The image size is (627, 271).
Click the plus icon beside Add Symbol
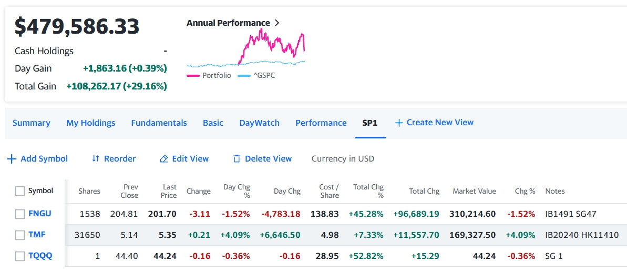(x=12, y=159)
